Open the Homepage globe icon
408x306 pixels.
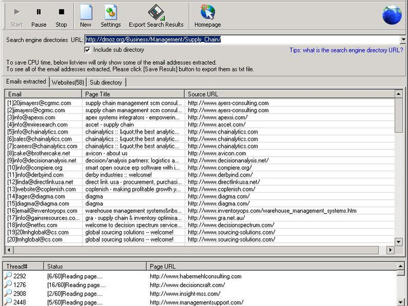(208, 16)
